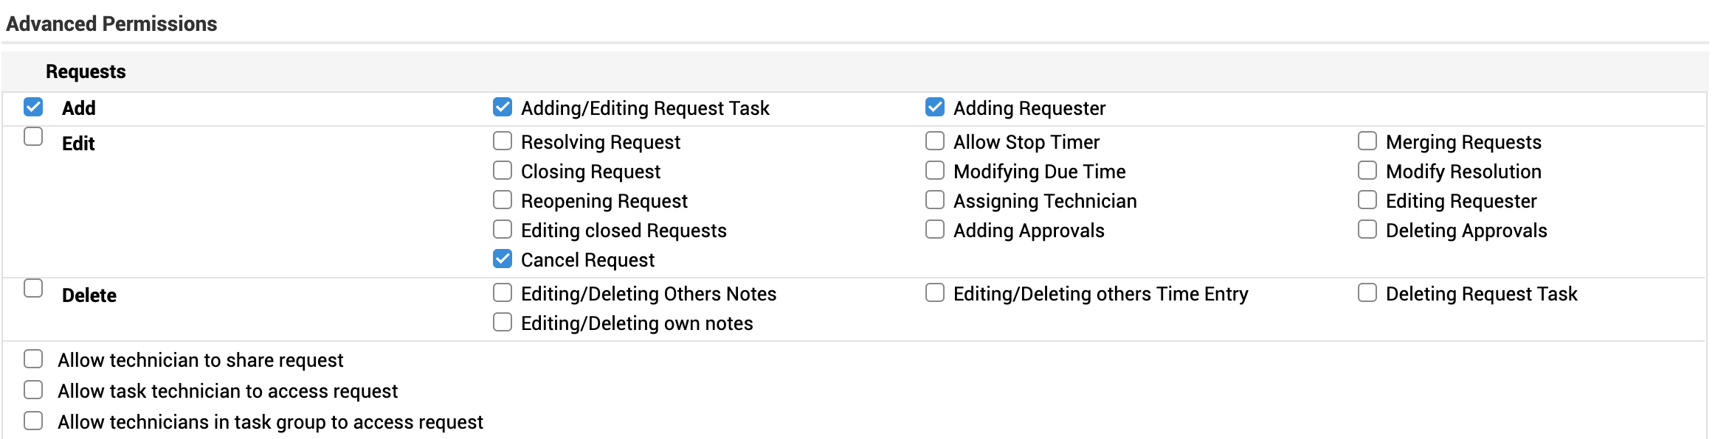Viewport: 1715px width, 439px height.
Task: Enable the Merging Requests checkbox
Action: click(1367, 141)
